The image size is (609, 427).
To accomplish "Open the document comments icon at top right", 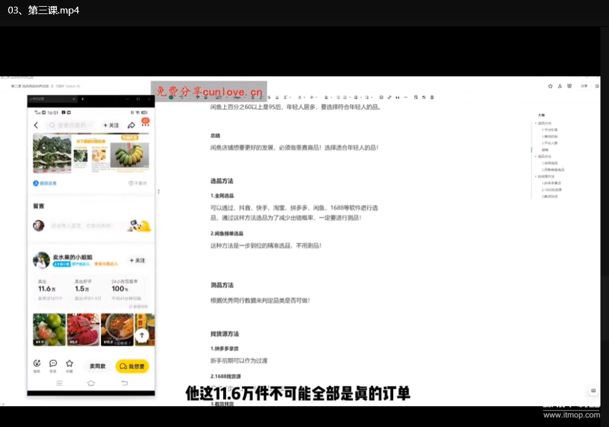I will [569, 86].
